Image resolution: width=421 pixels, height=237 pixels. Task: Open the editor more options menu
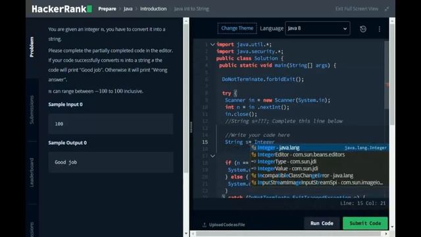tap(380, 29)
